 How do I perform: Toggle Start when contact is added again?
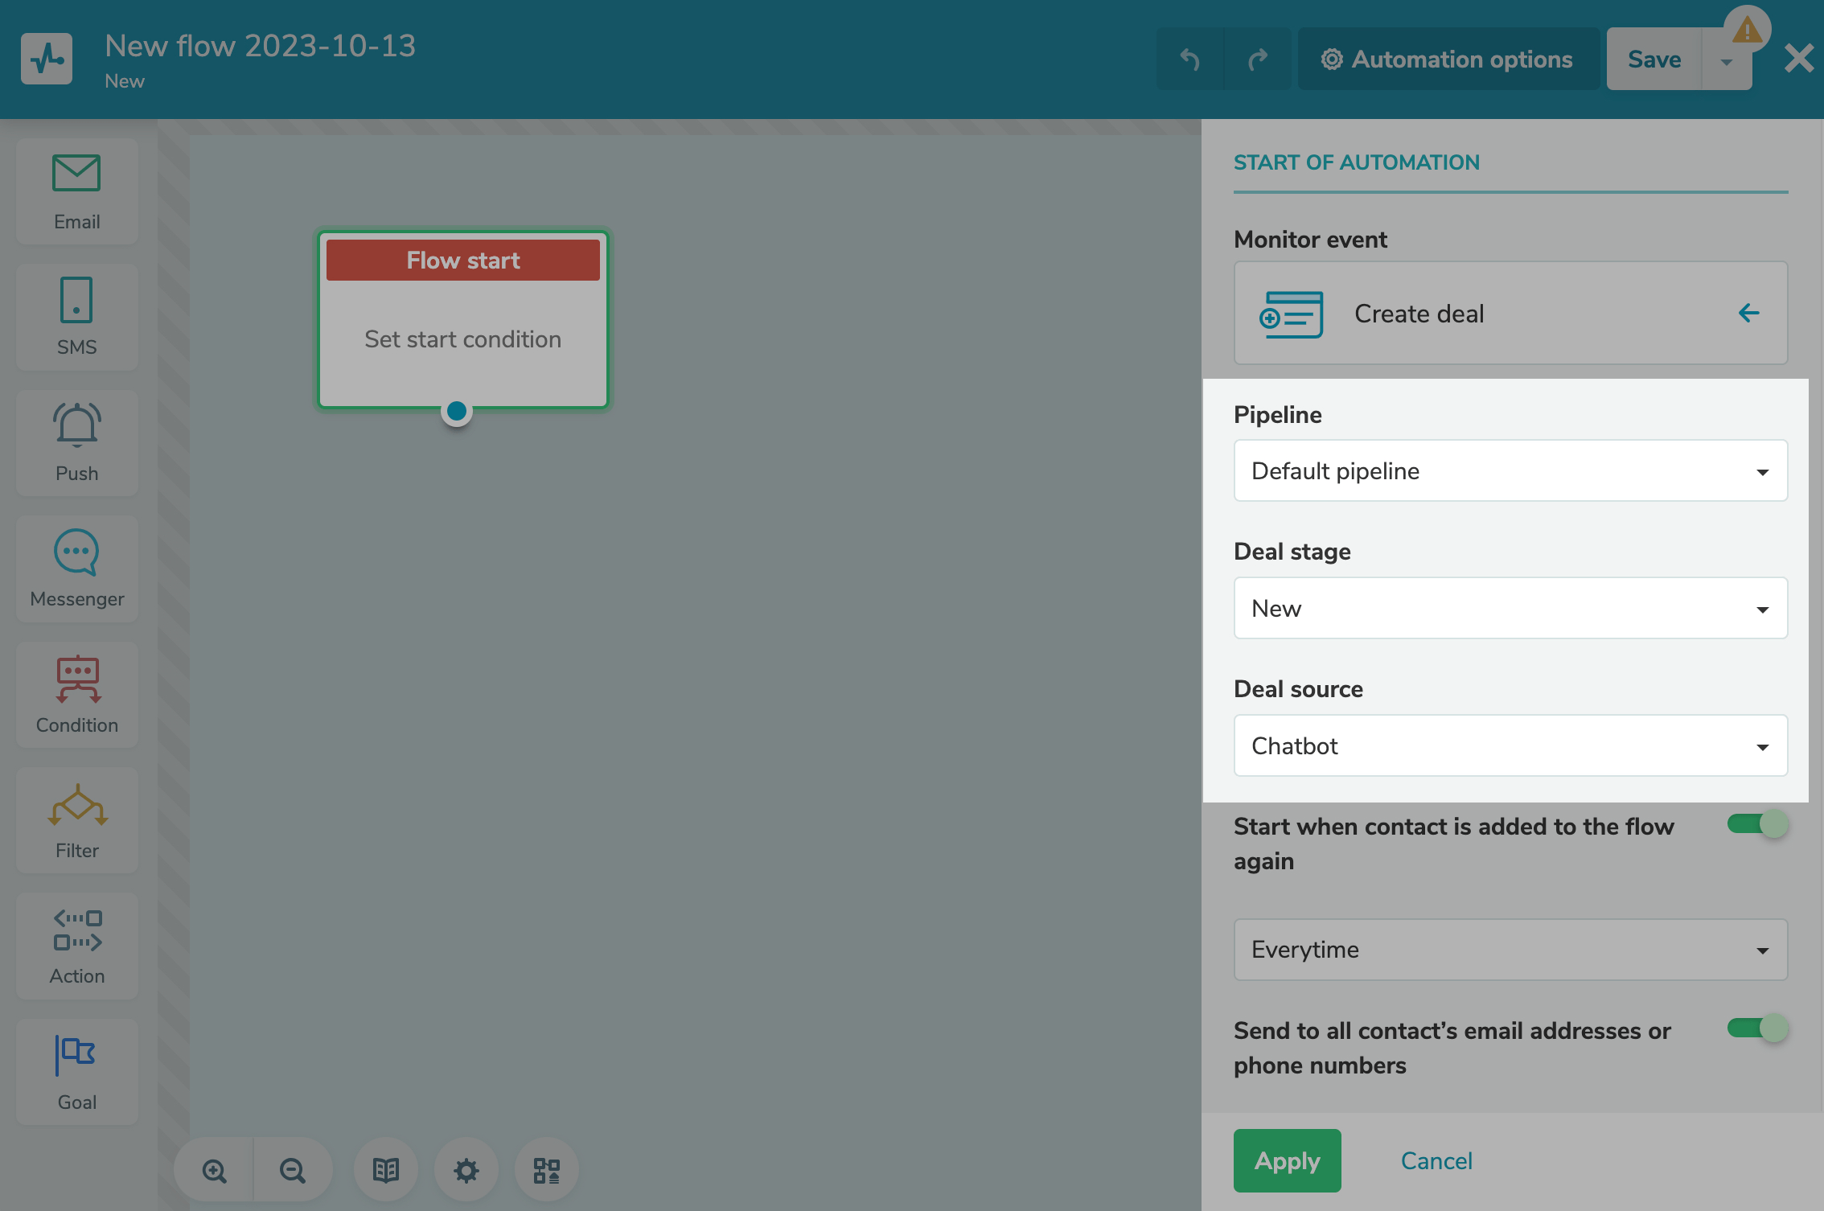click(1756, 824)
